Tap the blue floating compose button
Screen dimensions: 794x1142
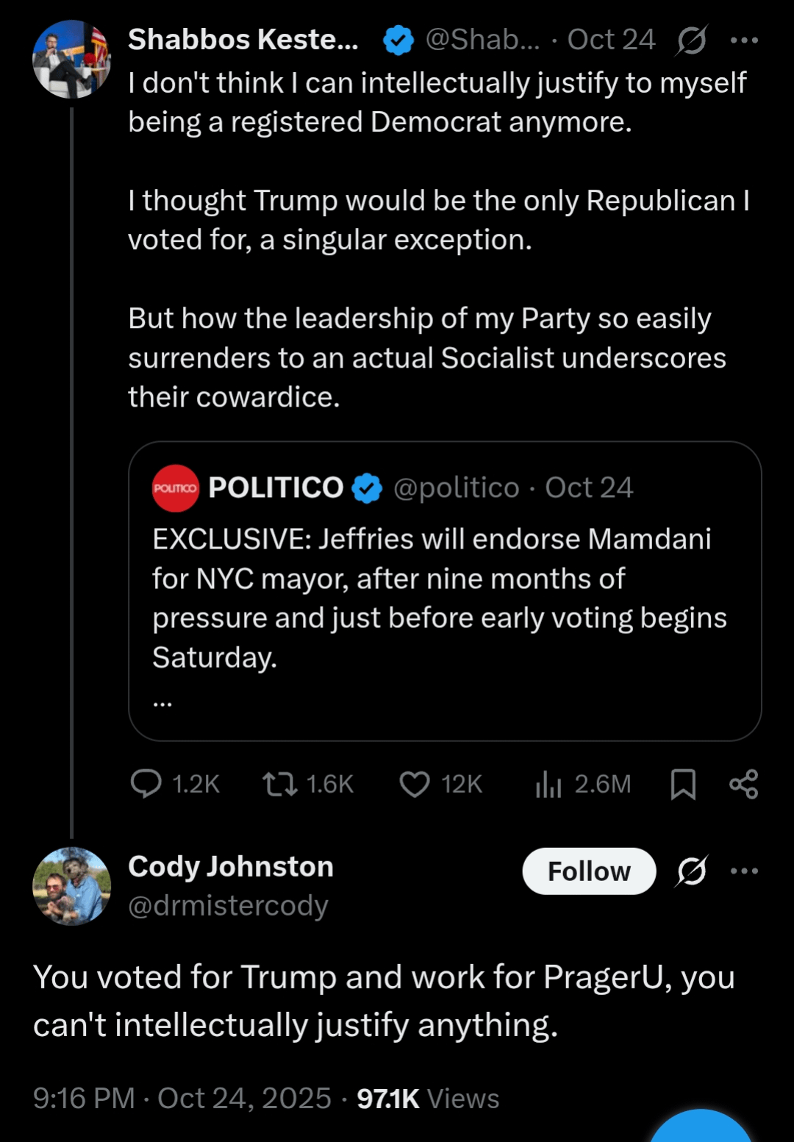coord(700,1129)
